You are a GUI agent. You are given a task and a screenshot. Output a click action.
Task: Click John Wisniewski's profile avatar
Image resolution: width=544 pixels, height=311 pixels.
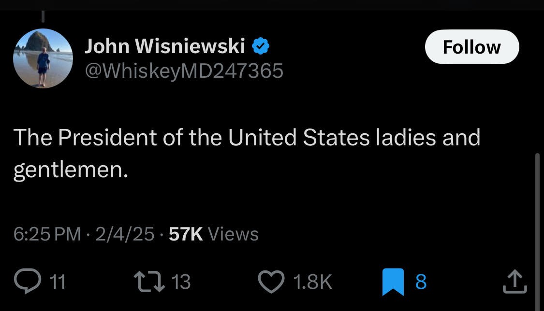point(43,58)
